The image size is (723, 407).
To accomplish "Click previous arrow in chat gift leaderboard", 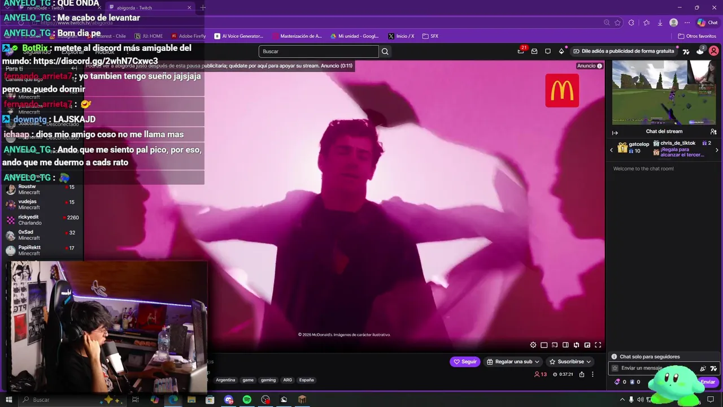I will click(x=611, y=150).
